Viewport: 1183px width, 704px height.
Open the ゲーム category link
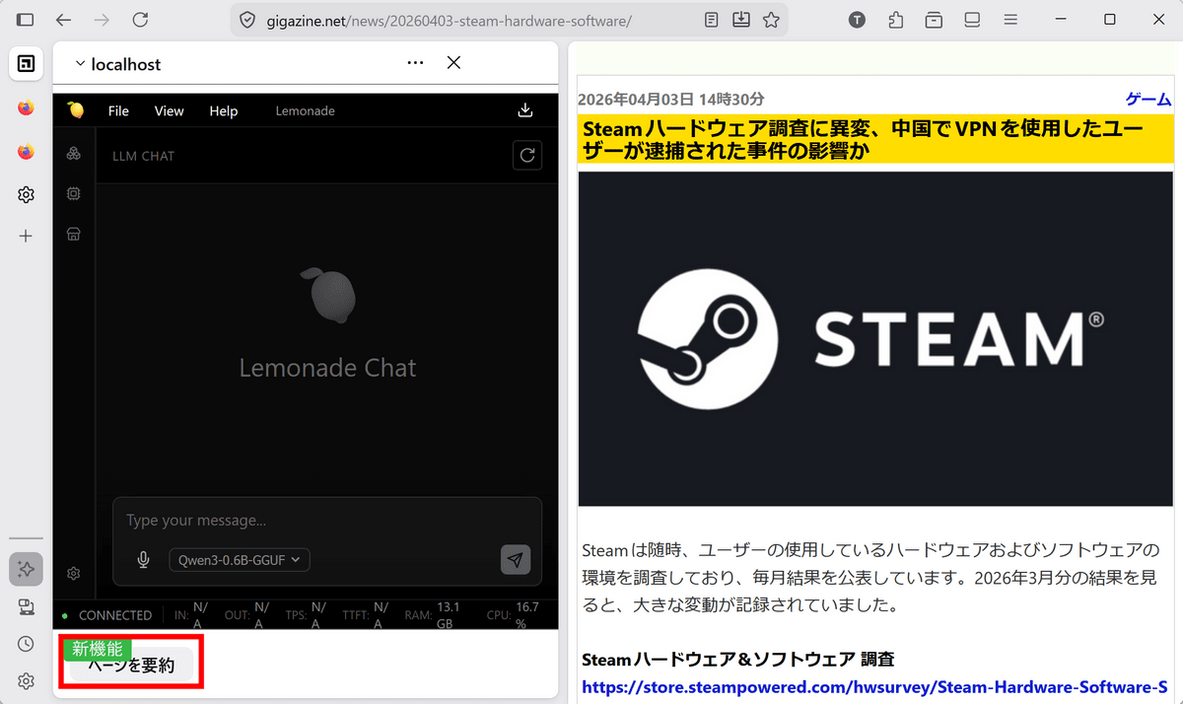(x=1148, y=100)
